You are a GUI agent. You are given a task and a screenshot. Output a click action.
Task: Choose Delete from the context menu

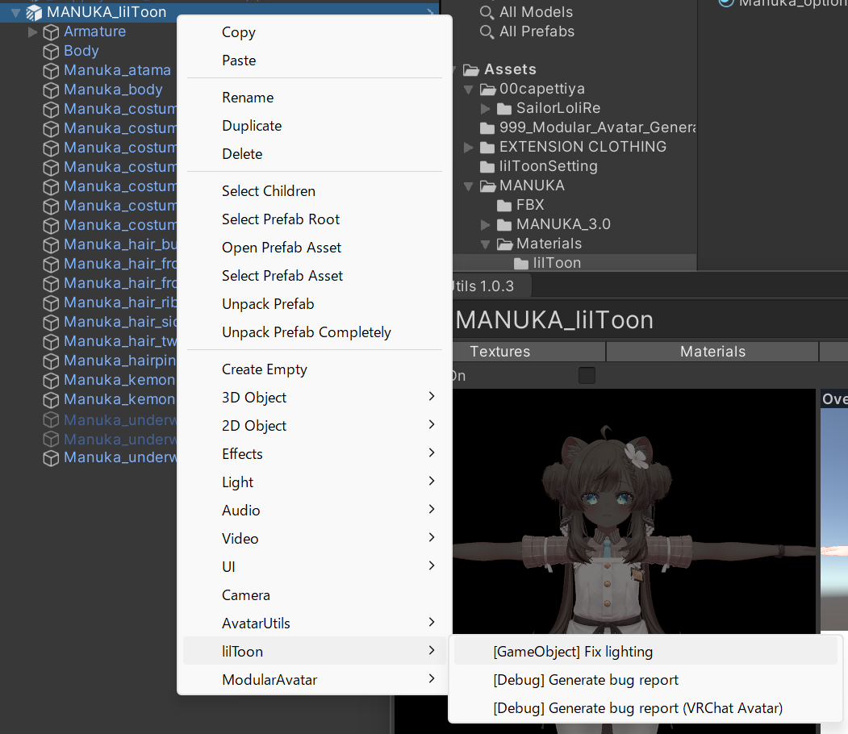tap(314, 153)
